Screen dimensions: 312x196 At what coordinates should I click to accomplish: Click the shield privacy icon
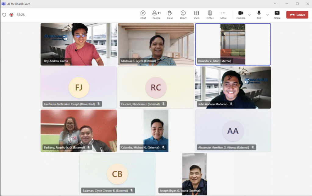[x=4, y=15]
